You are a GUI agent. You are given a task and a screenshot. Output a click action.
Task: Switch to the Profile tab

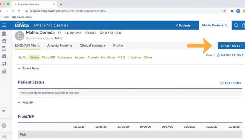click(x=118, y=45)
